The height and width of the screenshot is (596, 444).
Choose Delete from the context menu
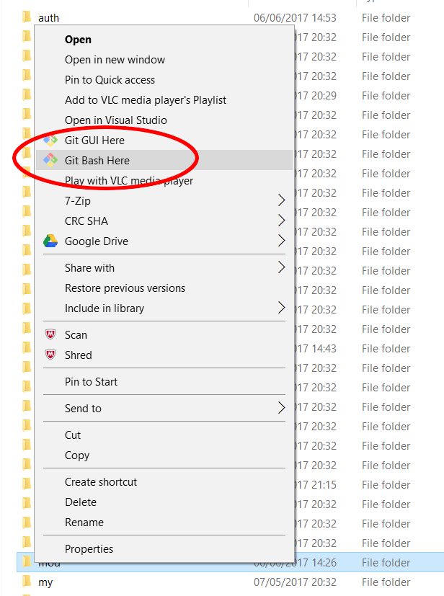click(164, 502)
